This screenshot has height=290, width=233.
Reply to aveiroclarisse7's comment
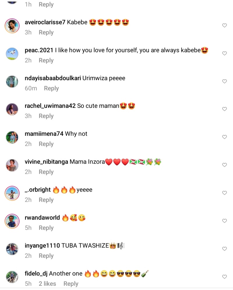coord(46,32)
